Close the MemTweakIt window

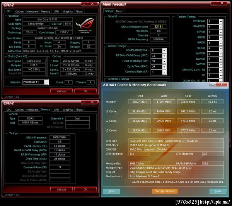click(x=222, y=3)
